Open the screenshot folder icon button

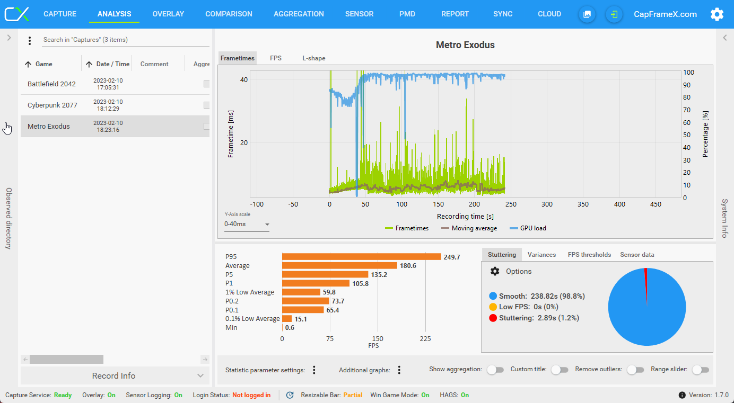point(587,14)
